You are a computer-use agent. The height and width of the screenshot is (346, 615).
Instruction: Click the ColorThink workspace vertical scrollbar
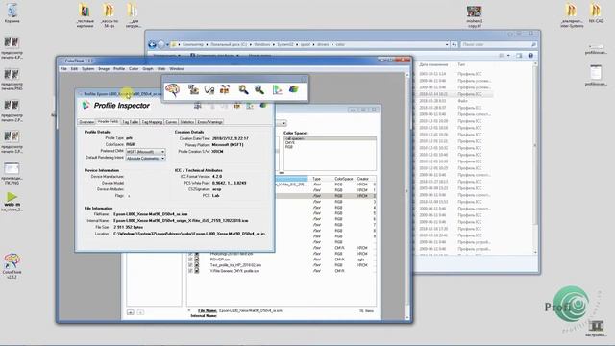407,195
